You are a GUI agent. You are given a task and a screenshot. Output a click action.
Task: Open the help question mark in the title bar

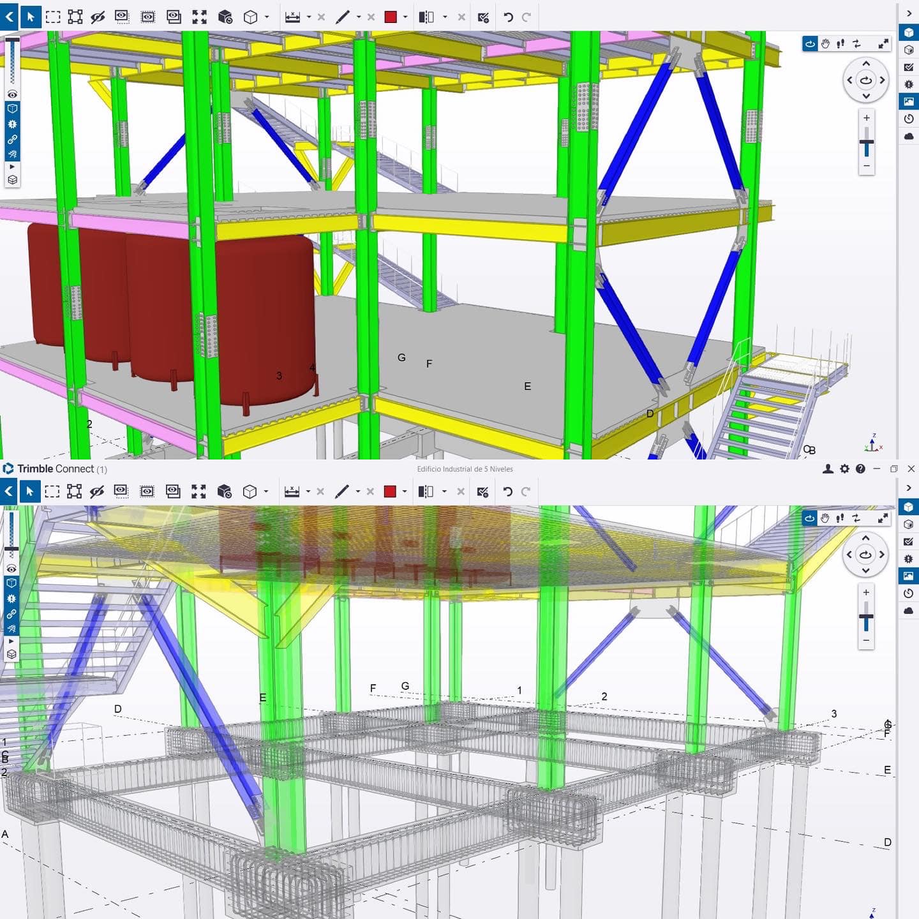point(860,469)
